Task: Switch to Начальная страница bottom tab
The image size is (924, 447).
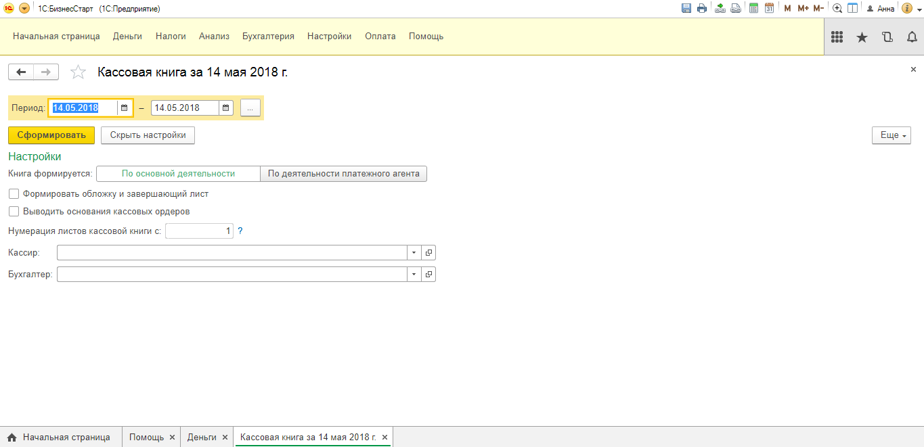Action: [60, 438]
